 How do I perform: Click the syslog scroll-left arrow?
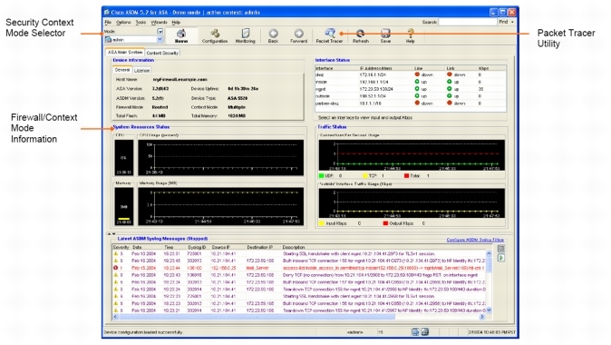pyautogui.click(x=115, y=317)
